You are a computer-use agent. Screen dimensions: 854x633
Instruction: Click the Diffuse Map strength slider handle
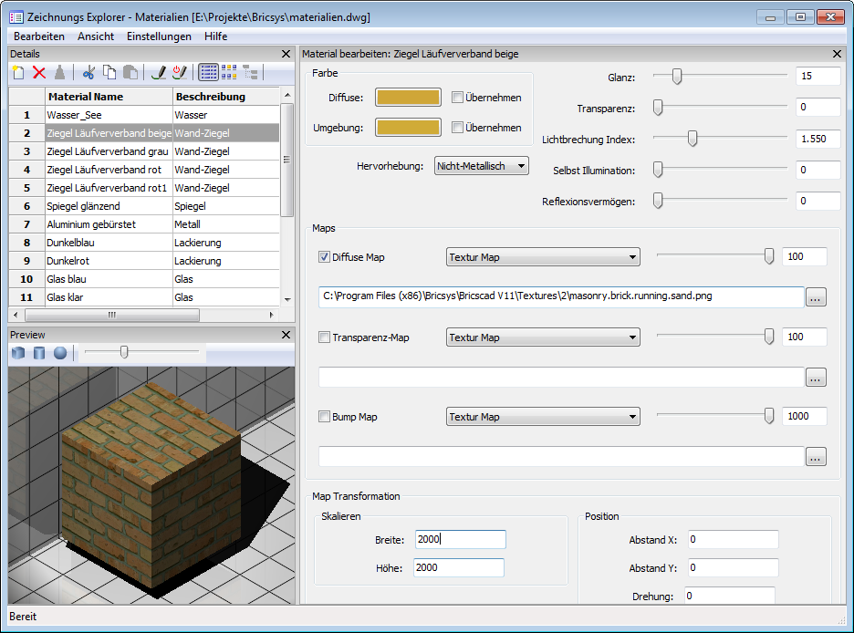769,255
